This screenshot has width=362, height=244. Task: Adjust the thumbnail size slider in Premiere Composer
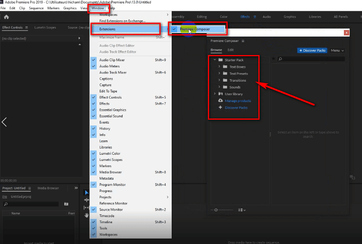216,210
